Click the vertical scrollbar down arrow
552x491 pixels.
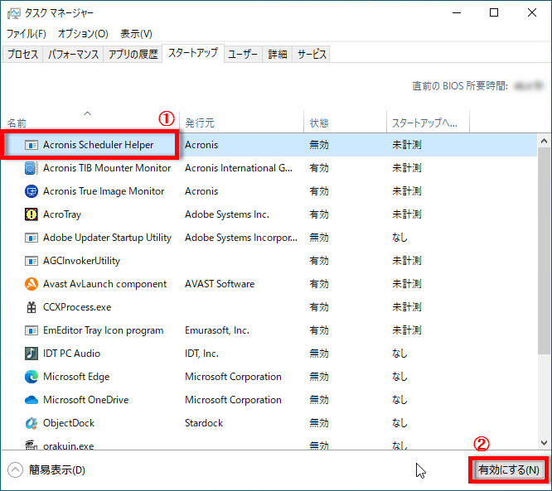544,443
